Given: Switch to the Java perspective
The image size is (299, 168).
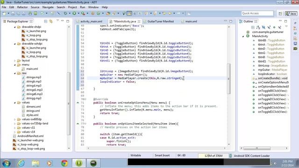Looking at the screenshot, I should (291, 14).
